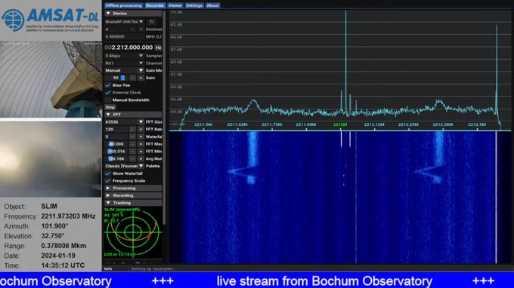Viewport: 514px width, 288px height.
Task: Open the FFT Size dropdown
Action: pyautogui.click(x=124, y=122)
